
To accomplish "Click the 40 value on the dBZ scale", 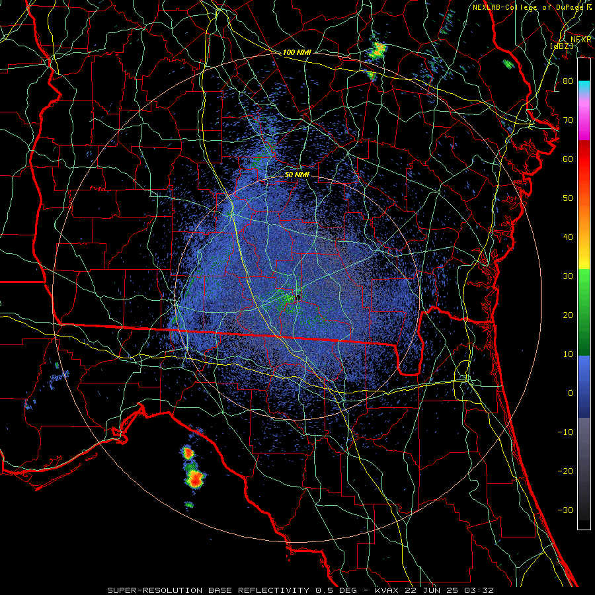I will pyautogui.click(x=568, y=237).
